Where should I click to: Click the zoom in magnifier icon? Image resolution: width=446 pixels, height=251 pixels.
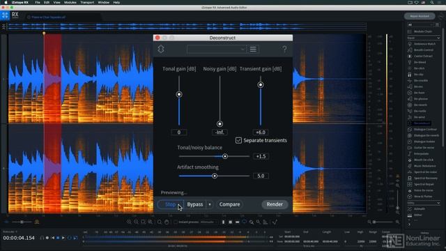coord(129,222)
